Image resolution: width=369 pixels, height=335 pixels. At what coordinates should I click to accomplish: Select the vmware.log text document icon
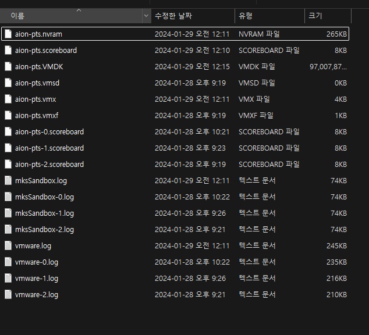[8, 245]
